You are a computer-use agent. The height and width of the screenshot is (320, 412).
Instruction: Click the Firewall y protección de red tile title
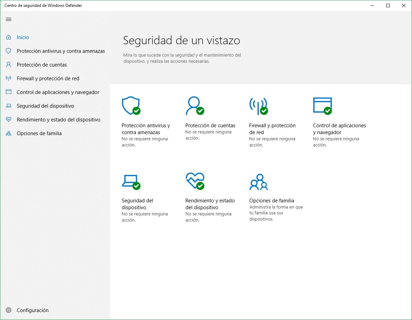(x=272, y=129)
